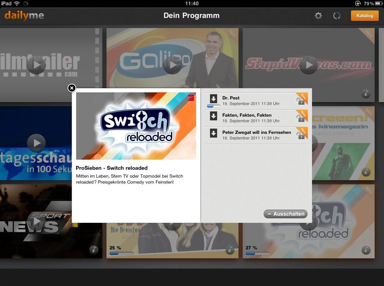Click the Ausschalten button

click(x=285, y=214)
